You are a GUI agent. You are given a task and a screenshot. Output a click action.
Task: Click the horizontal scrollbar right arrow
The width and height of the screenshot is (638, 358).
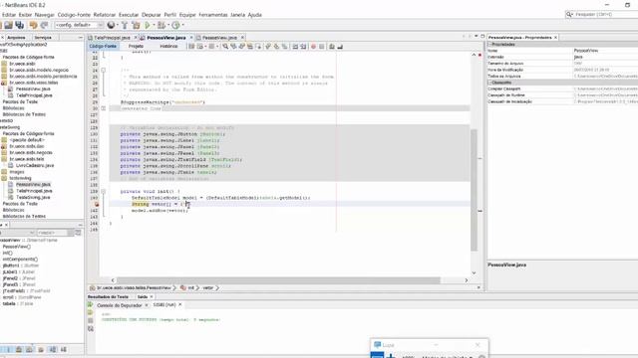[x=467, y=280]
